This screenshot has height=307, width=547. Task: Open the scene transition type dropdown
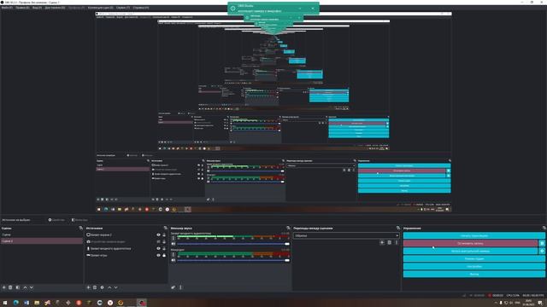346,235
